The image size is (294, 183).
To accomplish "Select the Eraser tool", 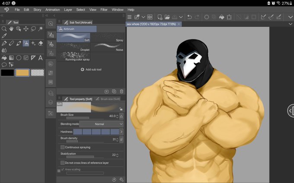I will (x=41, y=43).
